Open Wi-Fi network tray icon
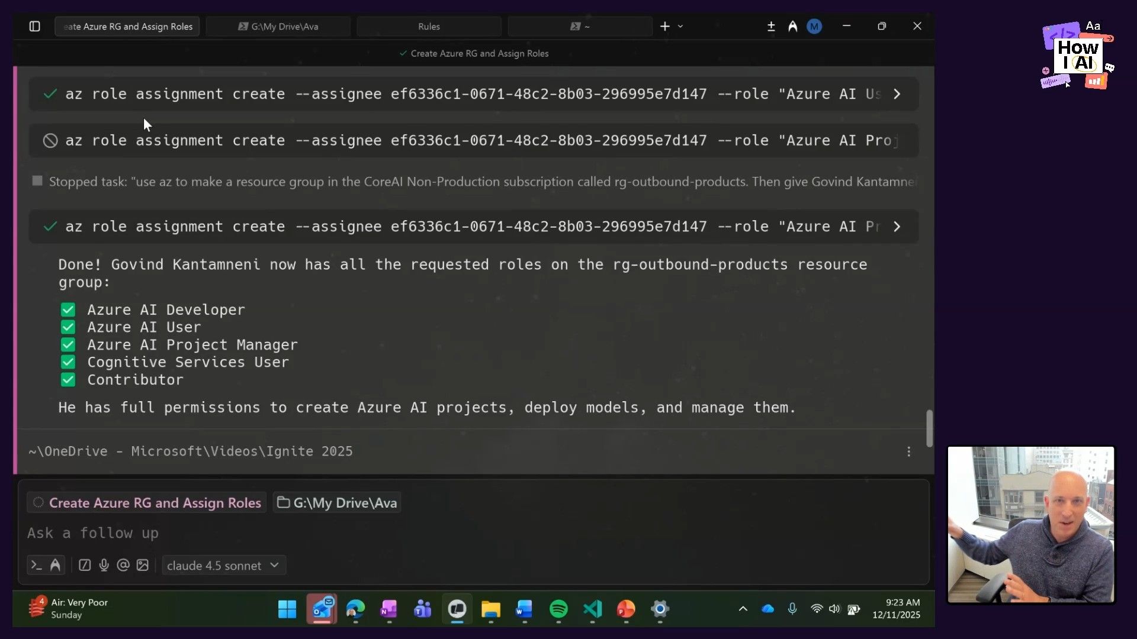 [817, 609]
